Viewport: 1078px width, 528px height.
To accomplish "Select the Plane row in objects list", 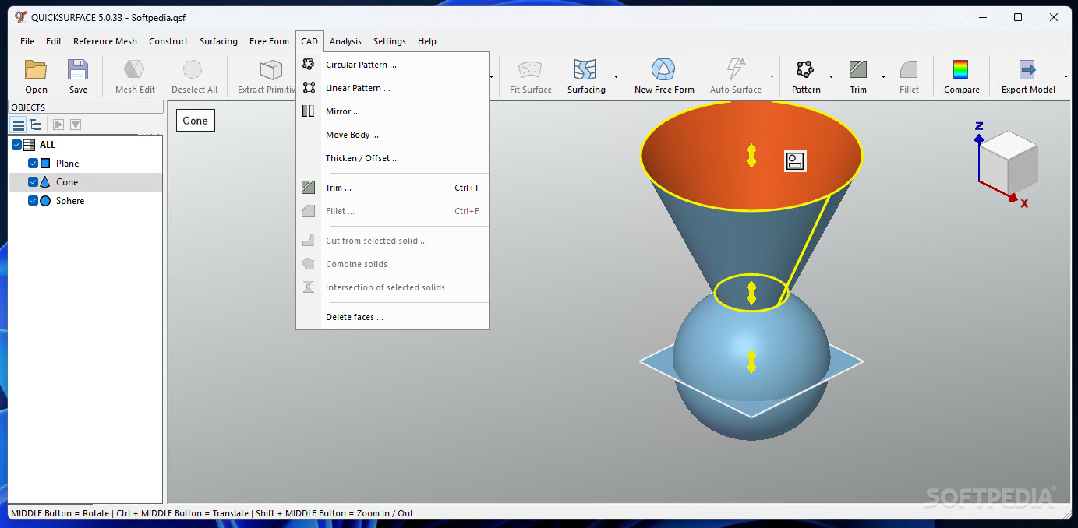I will coord(86,164).
